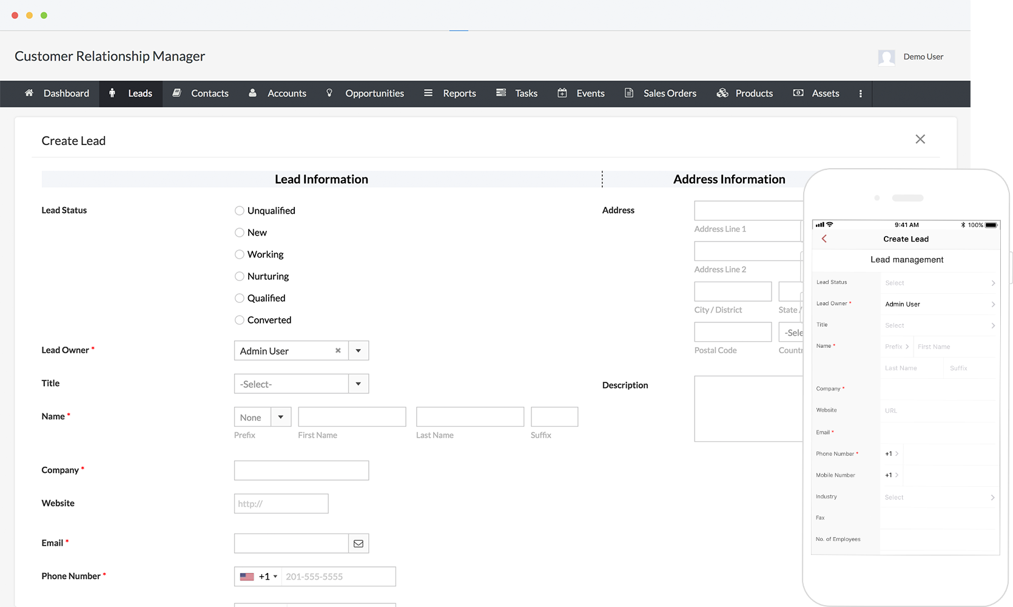Select the Converted lead status
This screenshot has height=607, width=1013.
point(240,320)
